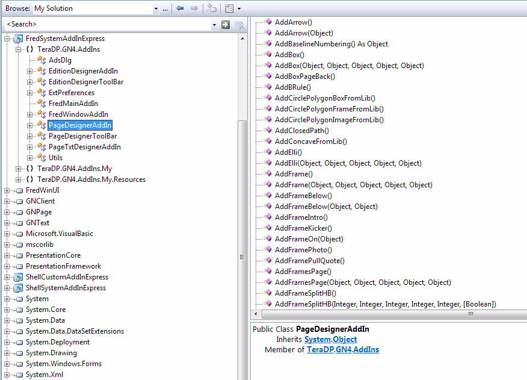Select the ExtPreferences class

click(72, 93)
